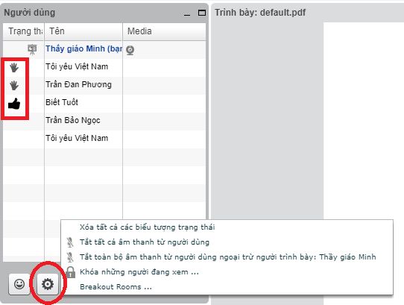Minimize the Người dùng panel
The width and height of the screenshot is (404, 305).
(187, 14)
